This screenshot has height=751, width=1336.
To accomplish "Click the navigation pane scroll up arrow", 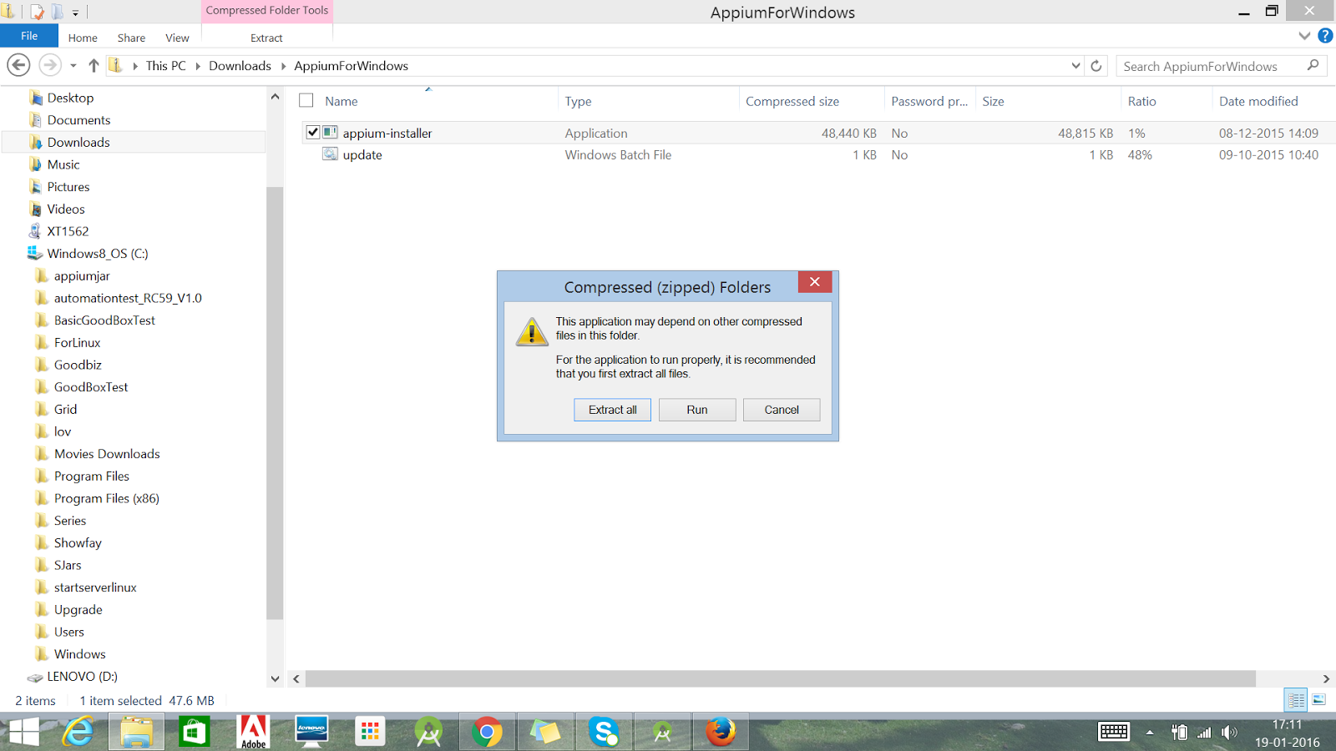I will click(x=275, y=97).
